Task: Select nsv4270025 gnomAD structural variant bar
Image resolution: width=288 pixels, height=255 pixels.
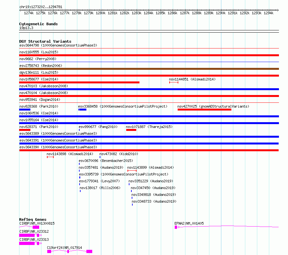Action: pos(205,110)
